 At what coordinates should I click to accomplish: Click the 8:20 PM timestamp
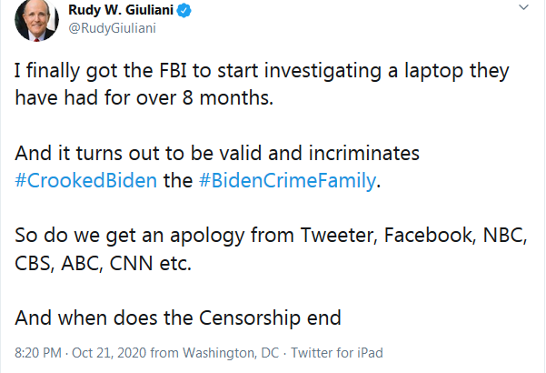(38, 353)
